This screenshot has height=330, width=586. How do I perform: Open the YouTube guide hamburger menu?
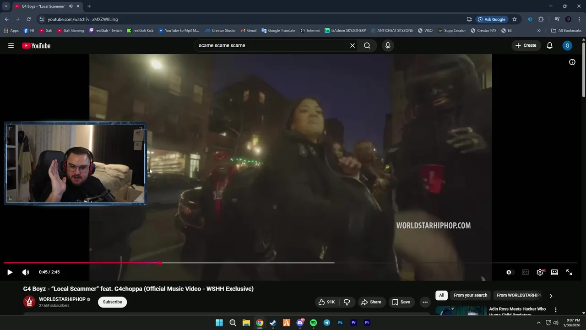click(11, 45)
